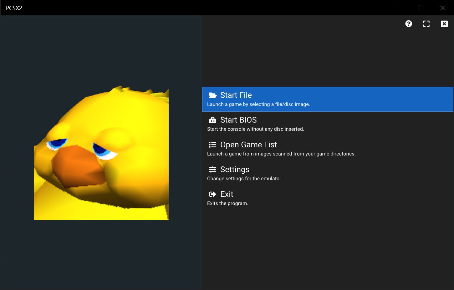Click the toolbox icon beside Start BIOS
454x290 pixels.
coord(213,120)
